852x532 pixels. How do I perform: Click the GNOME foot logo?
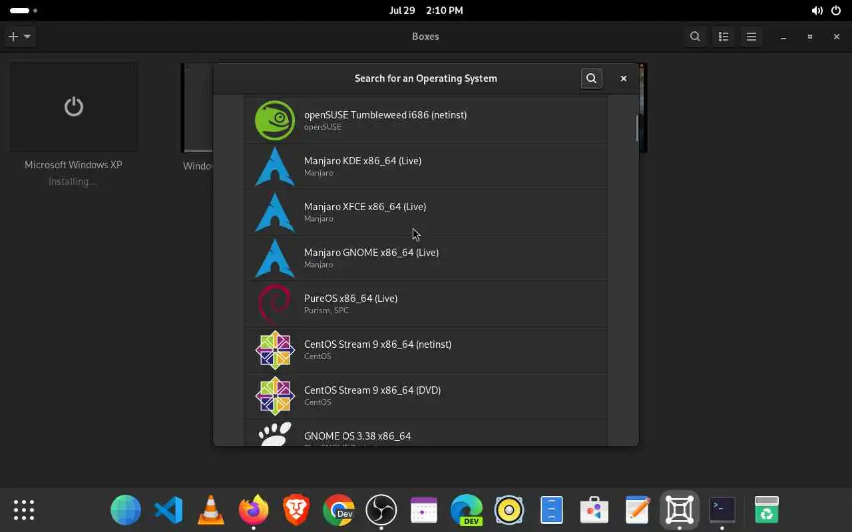(275, 434)
